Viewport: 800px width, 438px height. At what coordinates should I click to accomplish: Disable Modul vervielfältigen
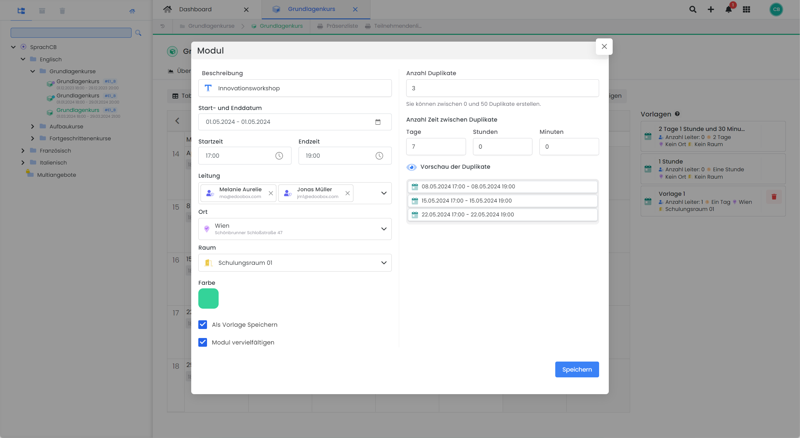tap(203, 342)
